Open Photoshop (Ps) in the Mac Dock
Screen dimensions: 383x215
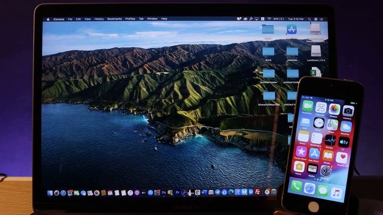click(163, 192)
